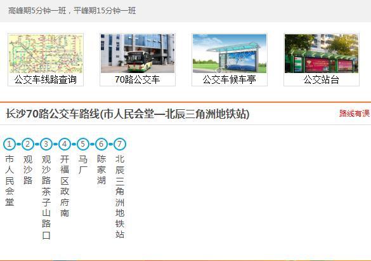
Task: Open the 市人民会堂 stop name
Action: pyautogui.click(x=10, y=180)
